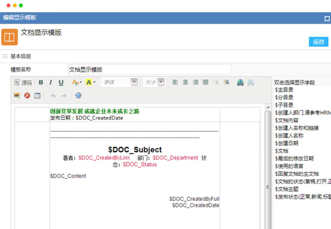Image resolution: width=331 pixels, height=229 pixels.
Task: Open the 大小 font size dropdown
Action: 154,82
